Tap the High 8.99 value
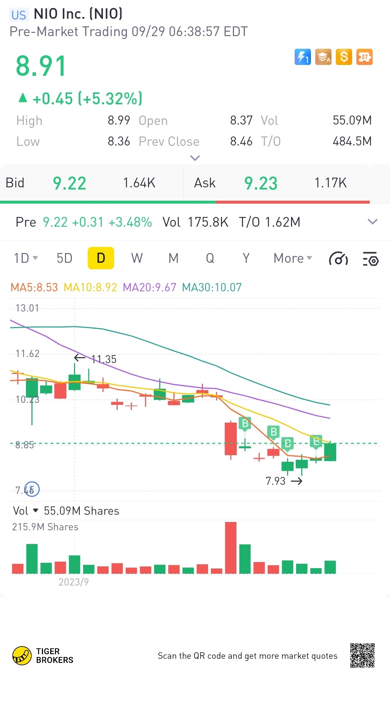 point(119,120)
